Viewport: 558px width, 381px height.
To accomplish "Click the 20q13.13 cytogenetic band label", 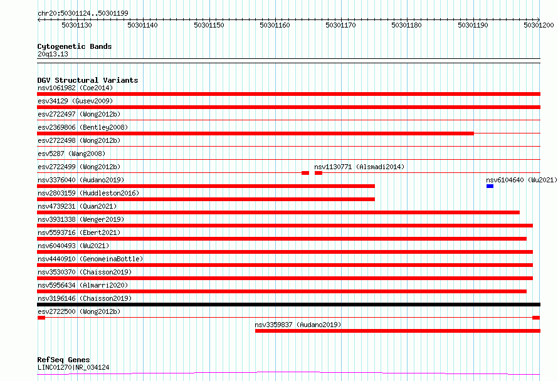I will (x=53, y=54).
